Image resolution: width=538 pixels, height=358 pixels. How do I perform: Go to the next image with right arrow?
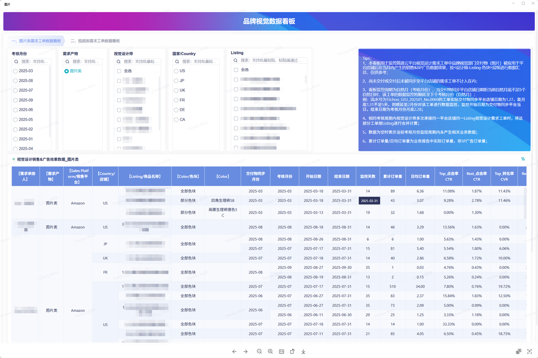[x=245, y=352]
